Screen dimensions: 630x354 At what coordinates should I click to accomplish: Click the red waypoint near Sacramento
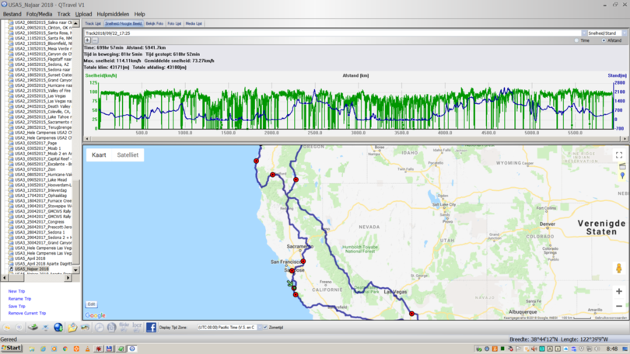[x=303, y=262]
